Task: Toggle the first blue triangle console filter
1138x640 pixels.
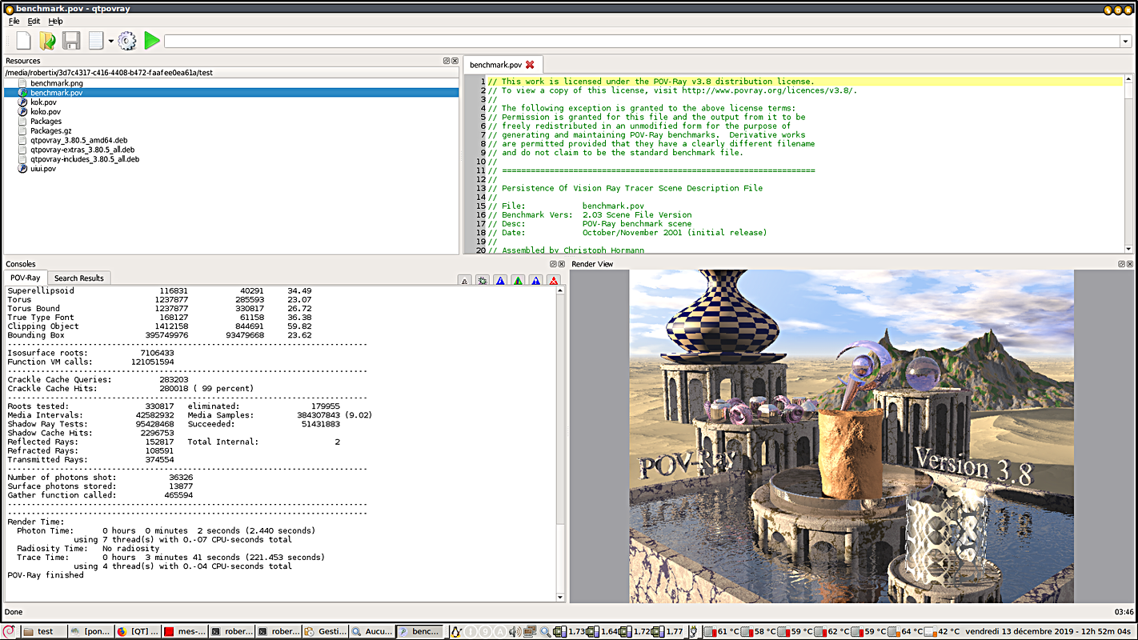Action: tap(500, 281)
